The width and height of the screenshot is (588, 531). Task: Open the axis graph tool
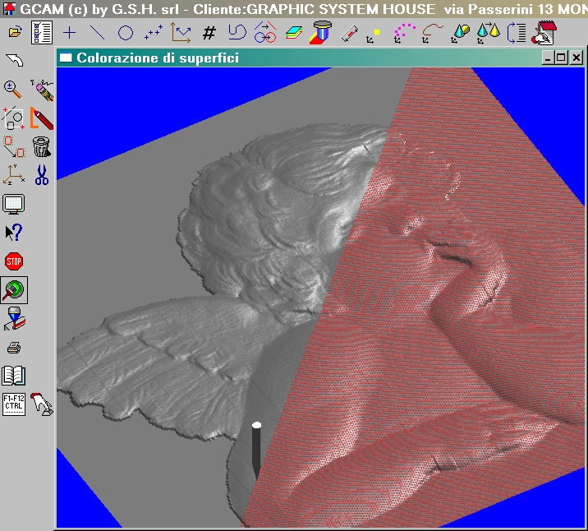[181, 32]
